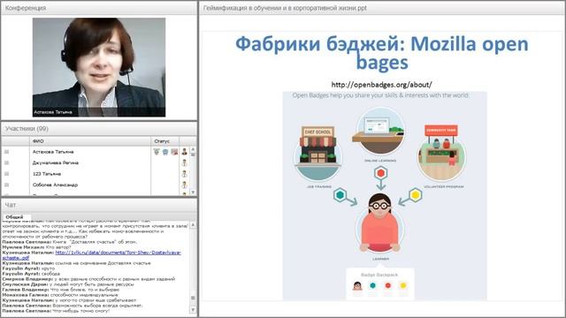The image size is (566, 318).
Task: Click the last chat message by Павлова Светлана
Action: [x=56, y=311]
